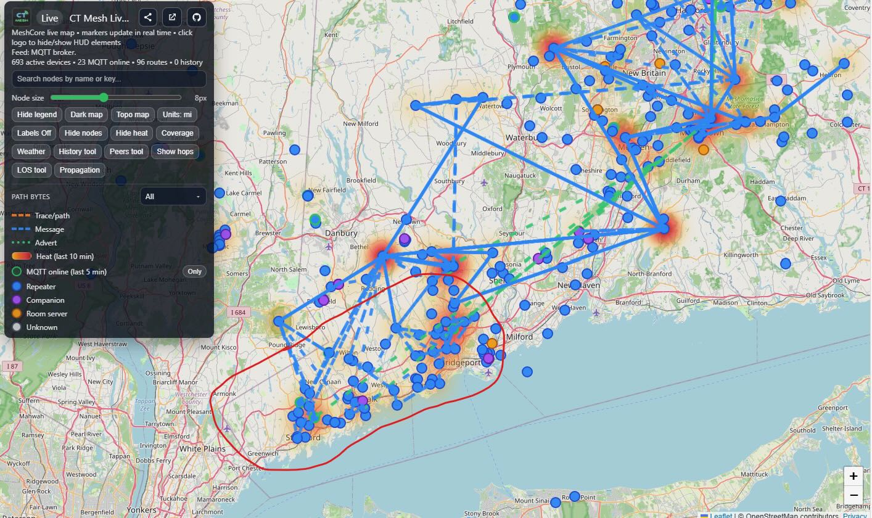Activate the History tool
Viewport: 872px width, 518px height.
point(78,152)
